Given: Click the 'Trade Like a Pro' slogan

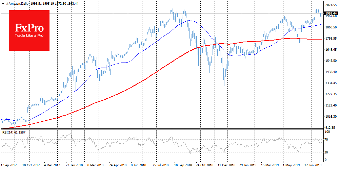Looking at the screenshot, I should 28,35.
